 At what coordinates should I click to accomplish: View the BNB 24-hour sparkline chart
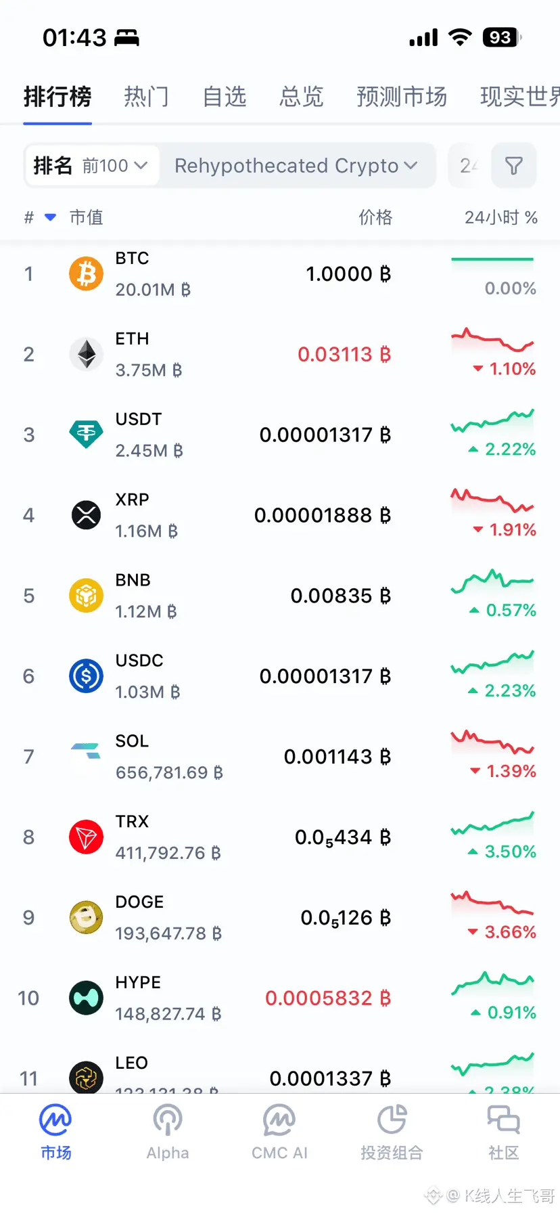[x=492, y=581]
